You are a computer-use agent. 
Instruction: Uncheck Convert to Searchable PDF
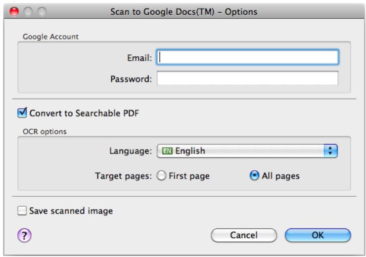[x=22, y=113]
